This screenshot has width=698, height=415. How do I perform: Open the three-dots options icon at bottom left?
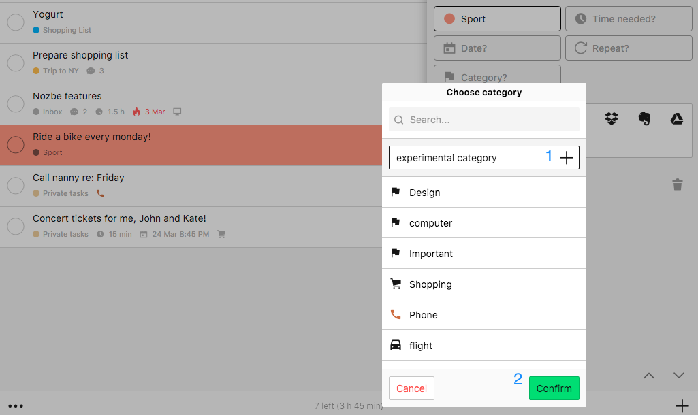16,406
